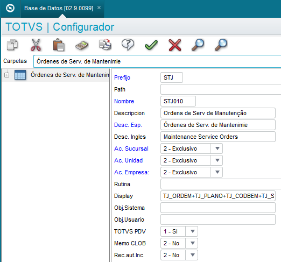Click the Copy documents toolbar icon
This screenshot has width=281, height=262.
click(12, 45)
